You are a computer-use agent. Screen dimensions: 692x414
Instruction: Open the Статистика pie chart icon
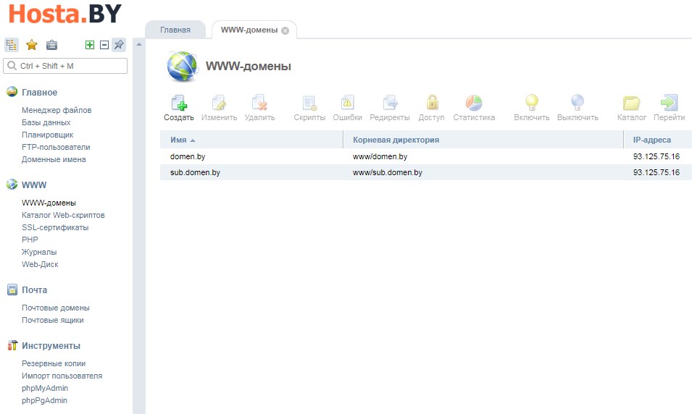coord(474,103)
